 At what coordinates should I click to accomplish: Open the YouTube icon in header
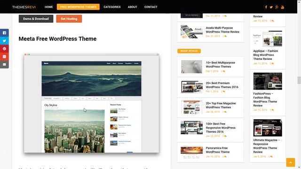[282, 7]
